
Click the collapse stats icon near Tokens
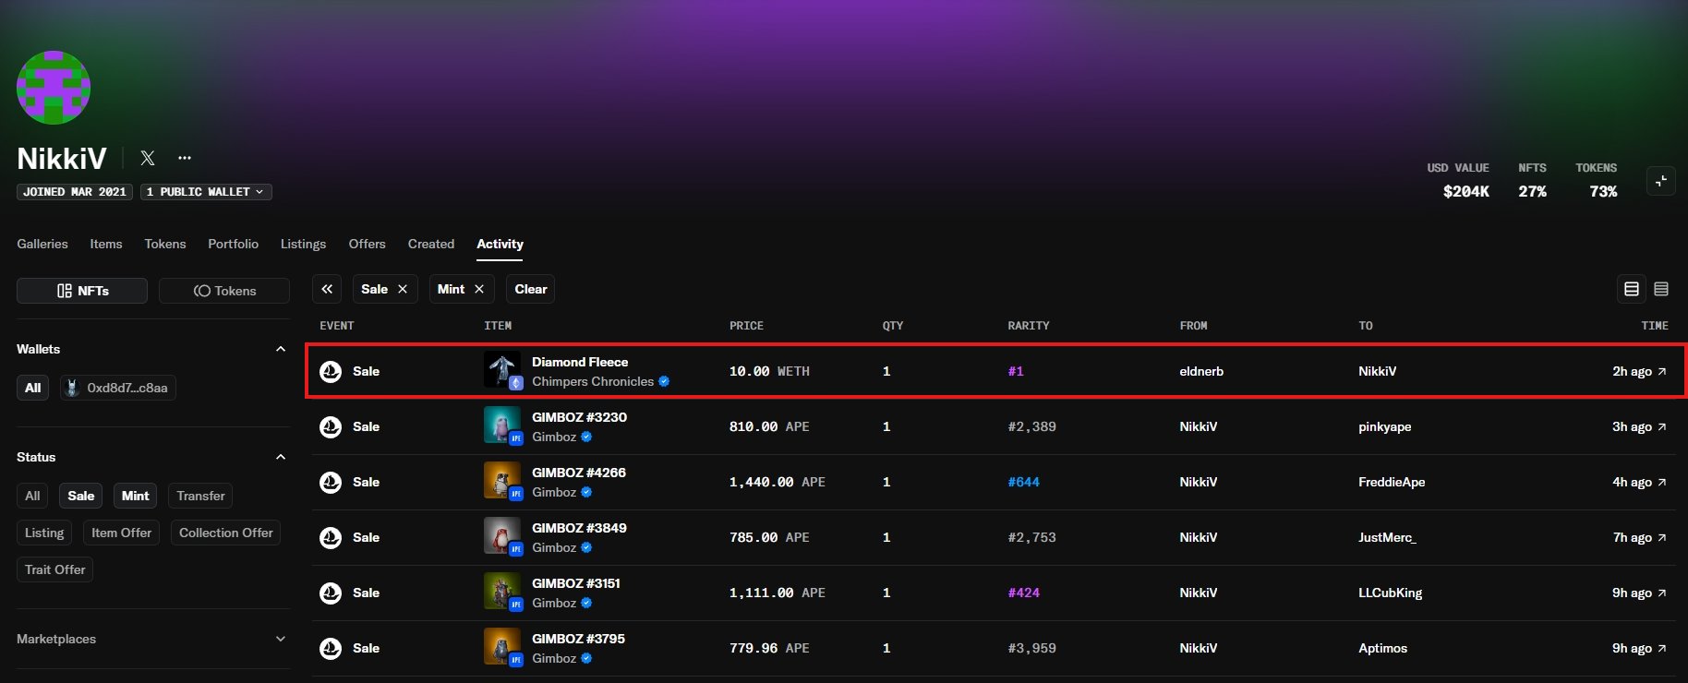coord(1661,181)
